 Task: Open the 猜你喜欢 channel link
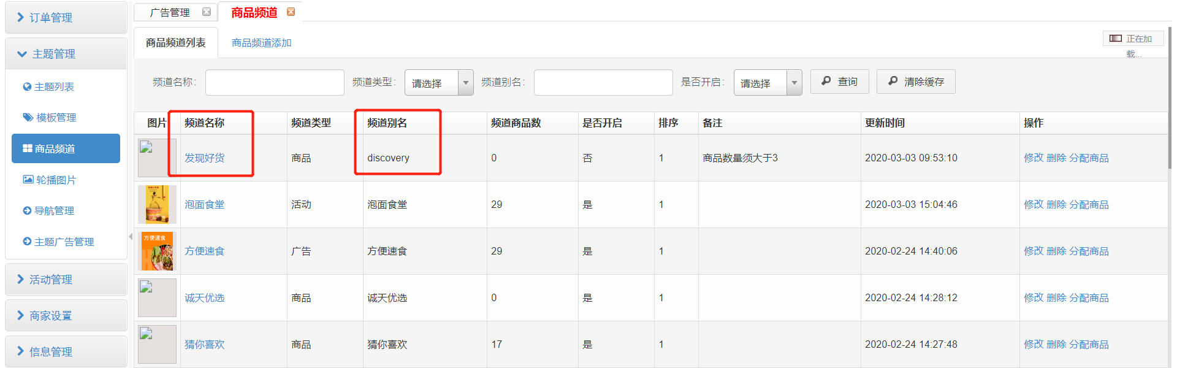(x=205, y=345)
